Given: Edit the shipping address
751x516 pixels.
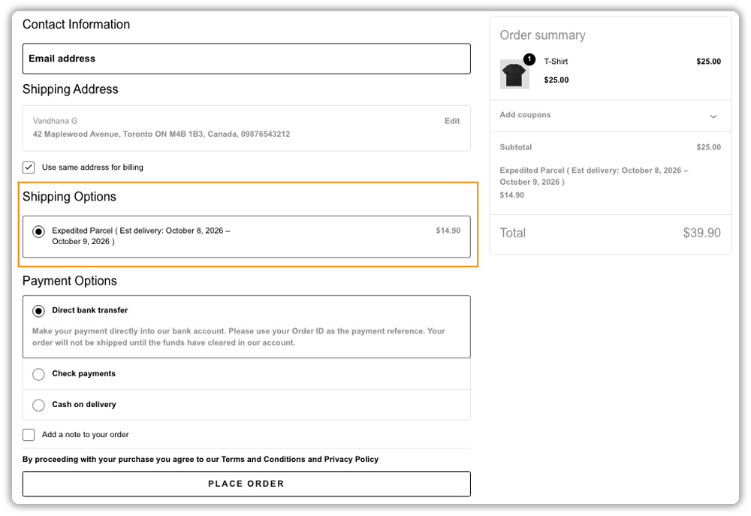Looking at the screenshot, I should point(451,121).
